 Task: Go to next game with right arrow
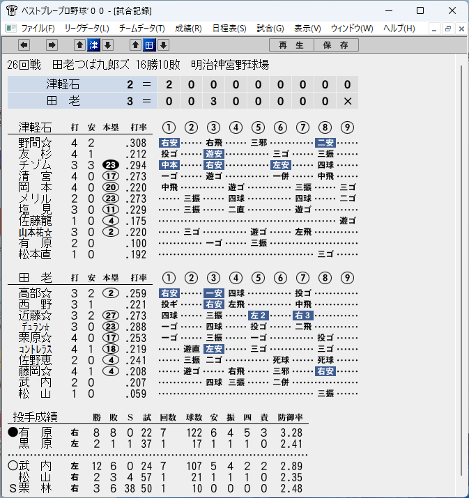[x=52, y=45]
